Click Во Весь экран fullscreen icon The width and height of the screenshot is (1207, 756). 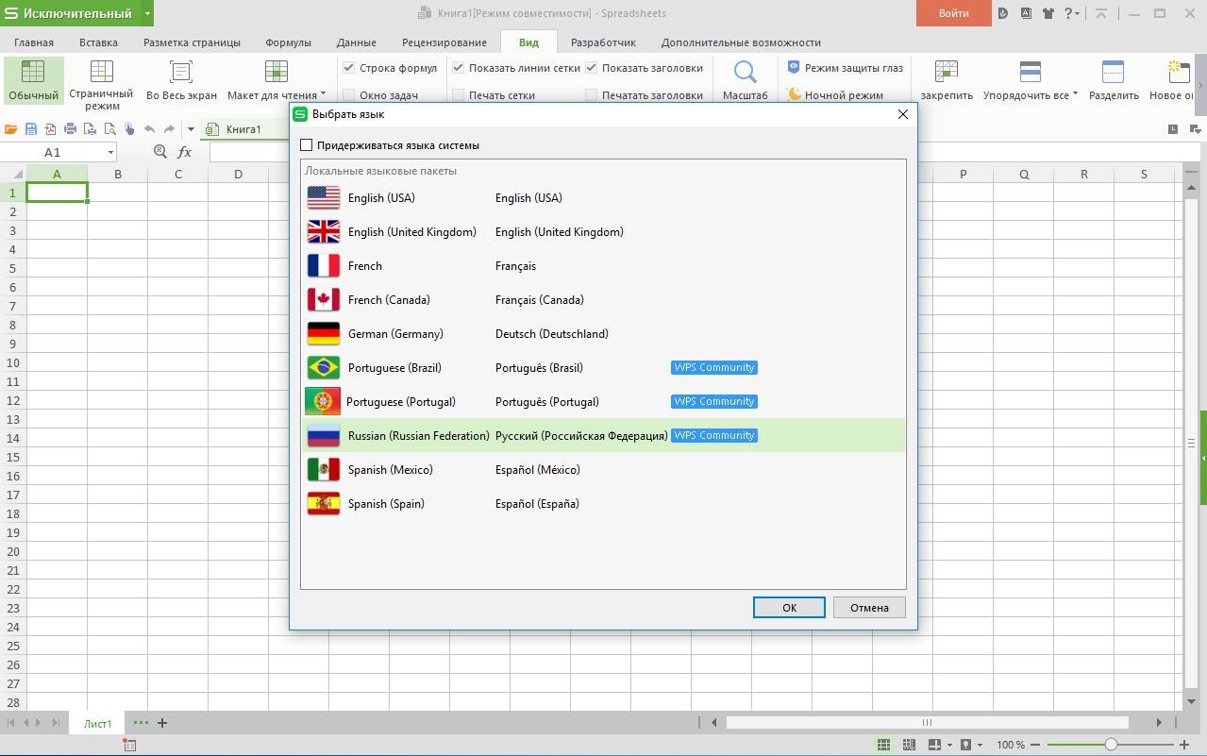pos(180,72)
